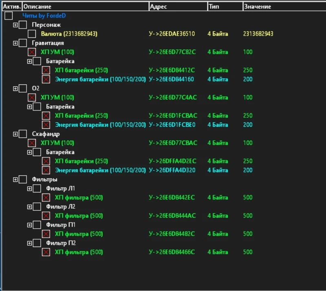Click the Актив. column header
The width and height of the screenshot is (326, 291).
[11, 7]
